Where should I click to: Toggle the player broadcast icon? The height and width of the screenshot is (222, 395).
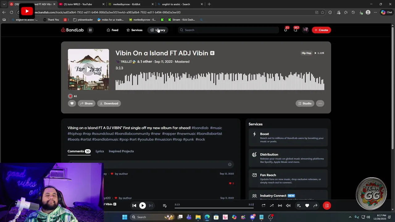coord(280,206)
